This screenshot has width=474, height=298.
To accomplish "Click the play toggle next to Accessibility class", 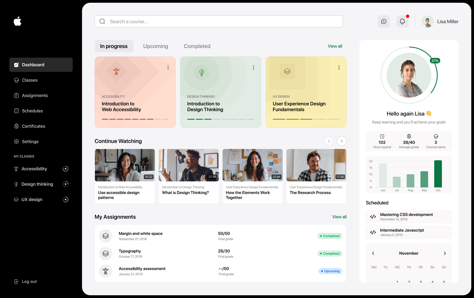I will coord(65,169).
